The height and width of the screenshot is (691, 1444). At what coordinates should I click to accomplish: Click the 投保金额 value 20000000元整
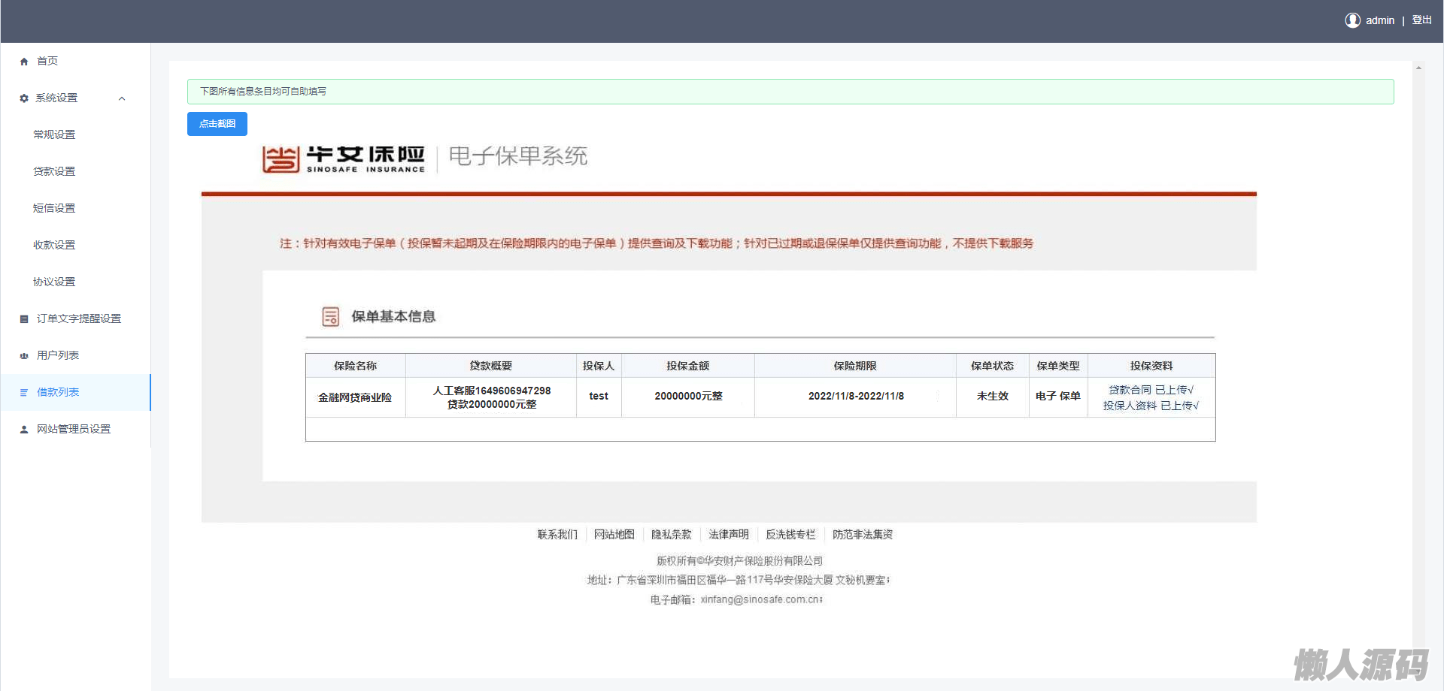(688, 397)
